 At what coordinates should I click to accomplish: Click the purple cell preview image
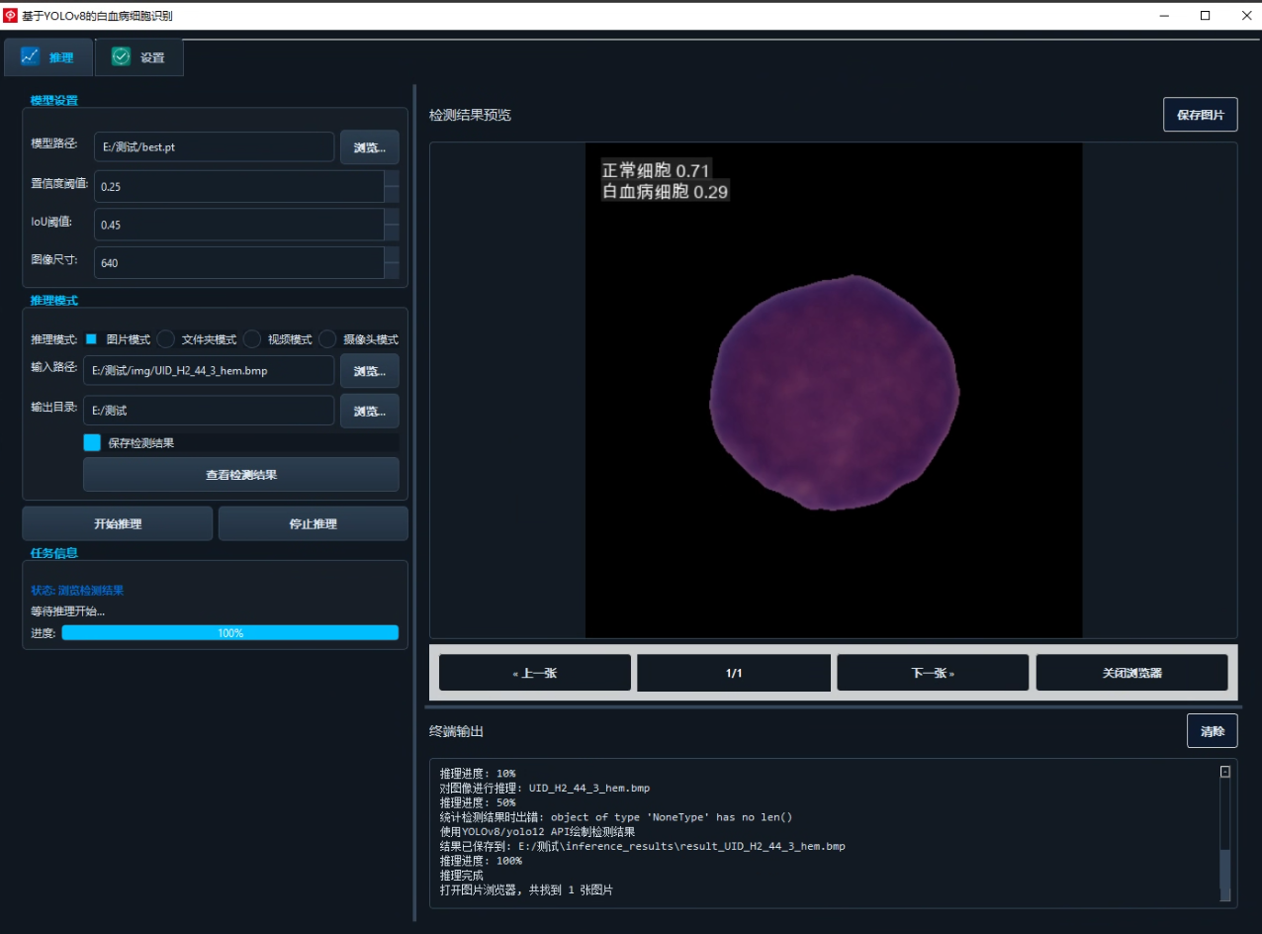pyautogui.click(x=834, y=391)
